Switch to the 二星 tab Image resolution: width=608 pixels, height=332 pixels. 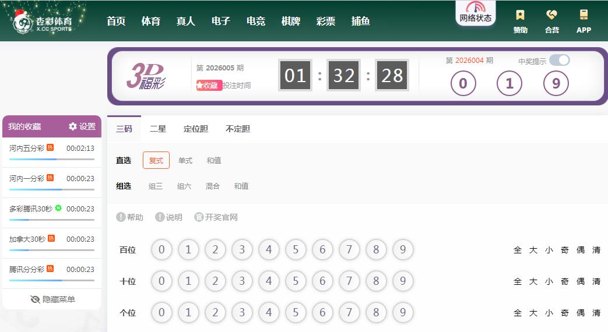click(x=159, y=129)
